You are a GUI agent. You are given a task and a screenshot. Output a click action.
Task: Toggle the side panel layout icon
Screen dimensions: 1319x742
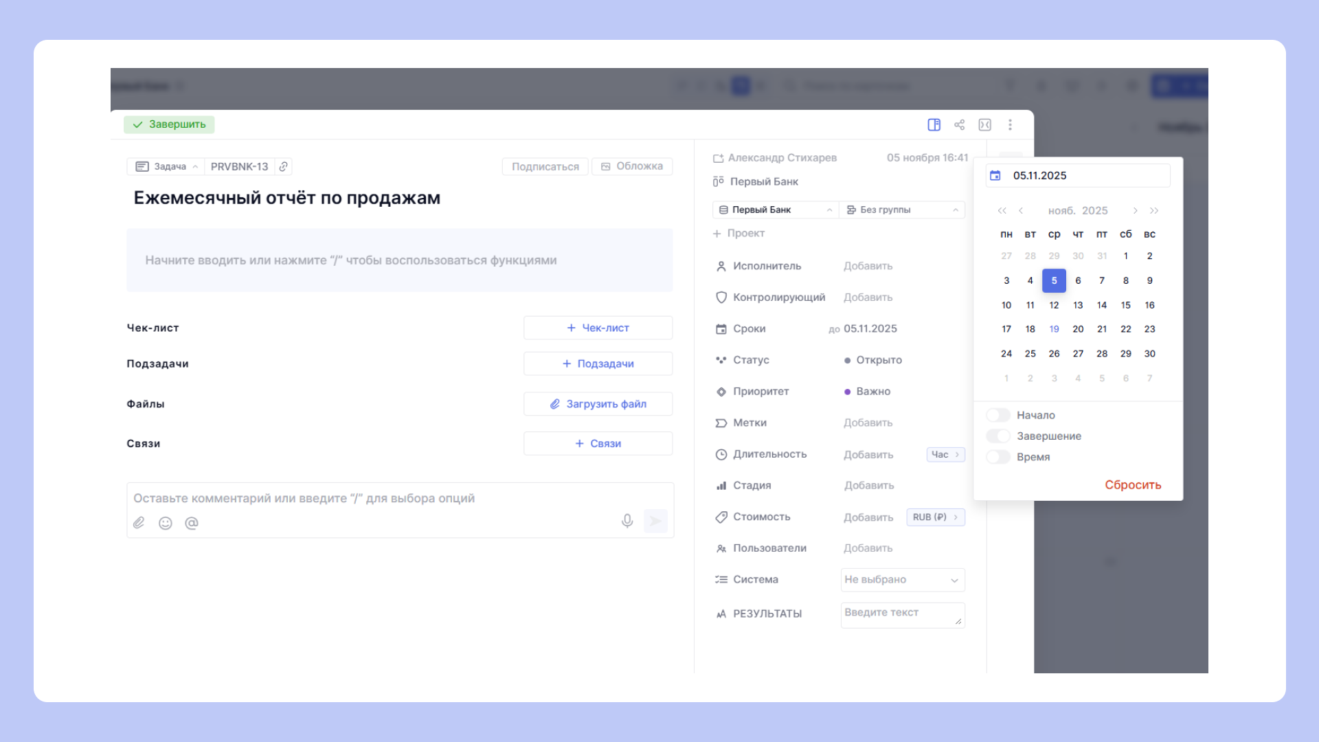coord(934,124)
